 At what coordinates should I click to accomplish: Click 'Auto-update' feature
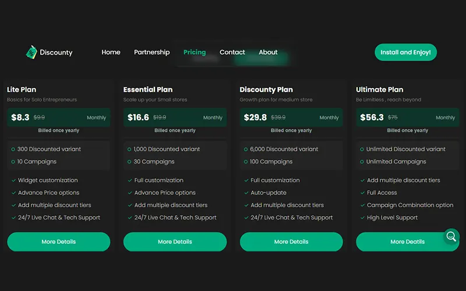tap(269, 193)
